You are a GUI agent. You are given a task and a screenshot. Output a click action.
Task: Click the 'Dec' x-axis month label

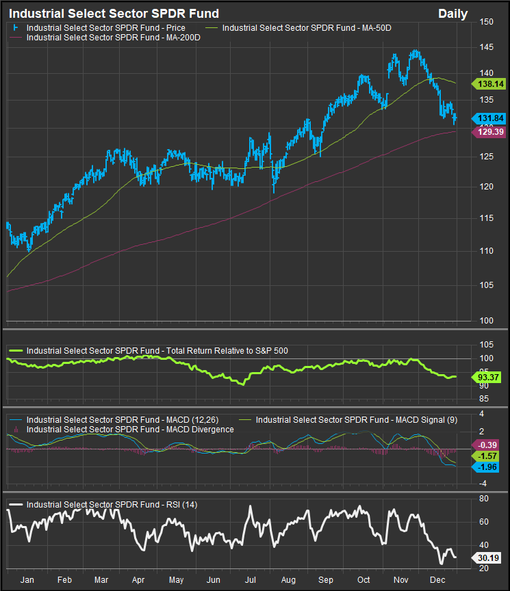click(x=437, y=580)
